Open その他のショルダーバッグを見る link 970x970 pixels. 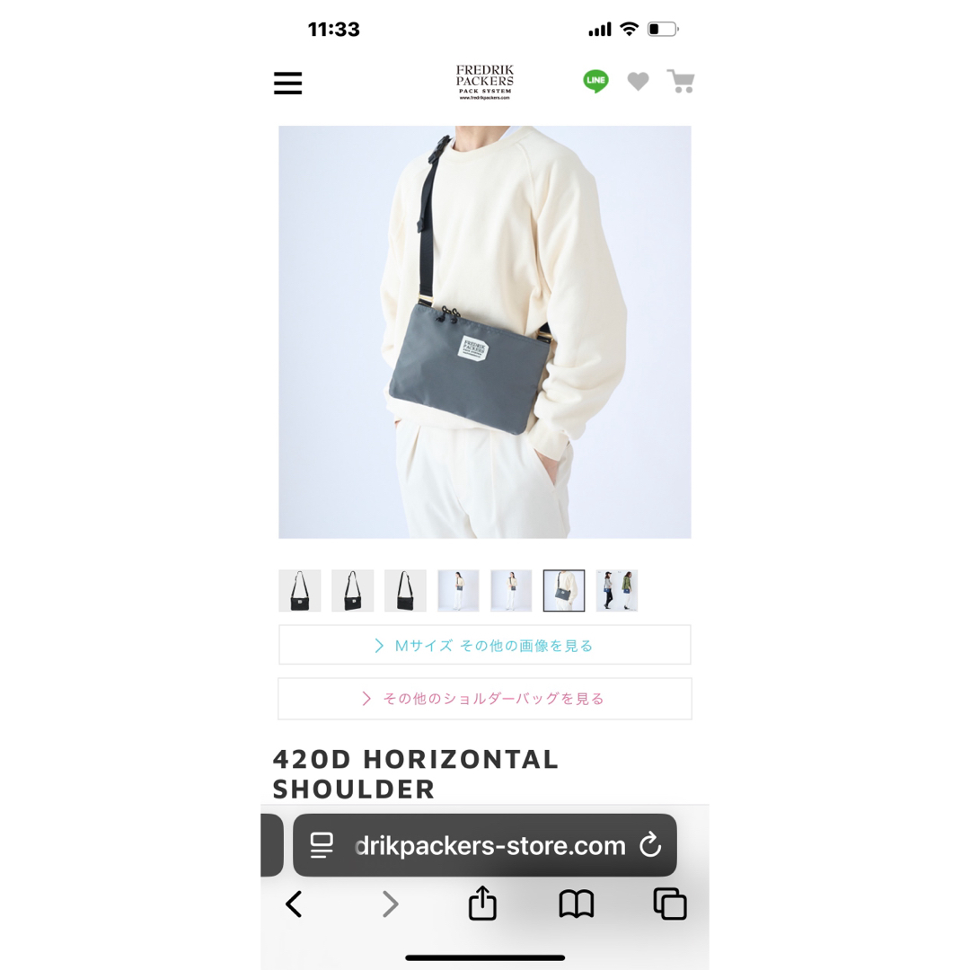click(484, 699)
